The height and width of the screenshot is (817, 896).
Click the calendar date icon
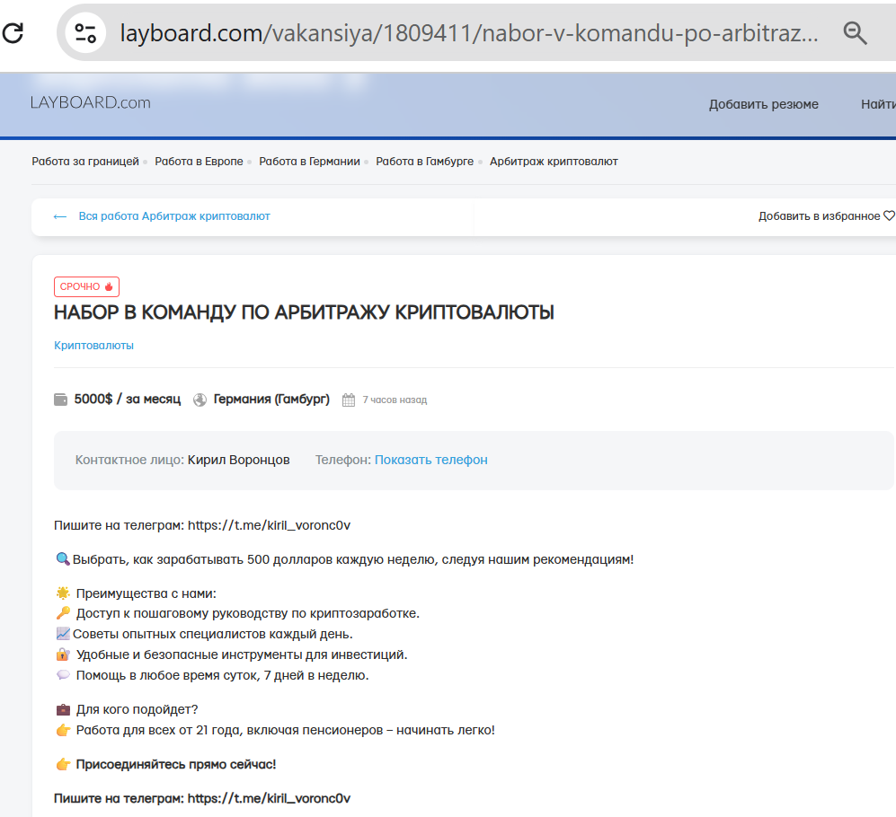pyautogui.click(x=349, y=400)
